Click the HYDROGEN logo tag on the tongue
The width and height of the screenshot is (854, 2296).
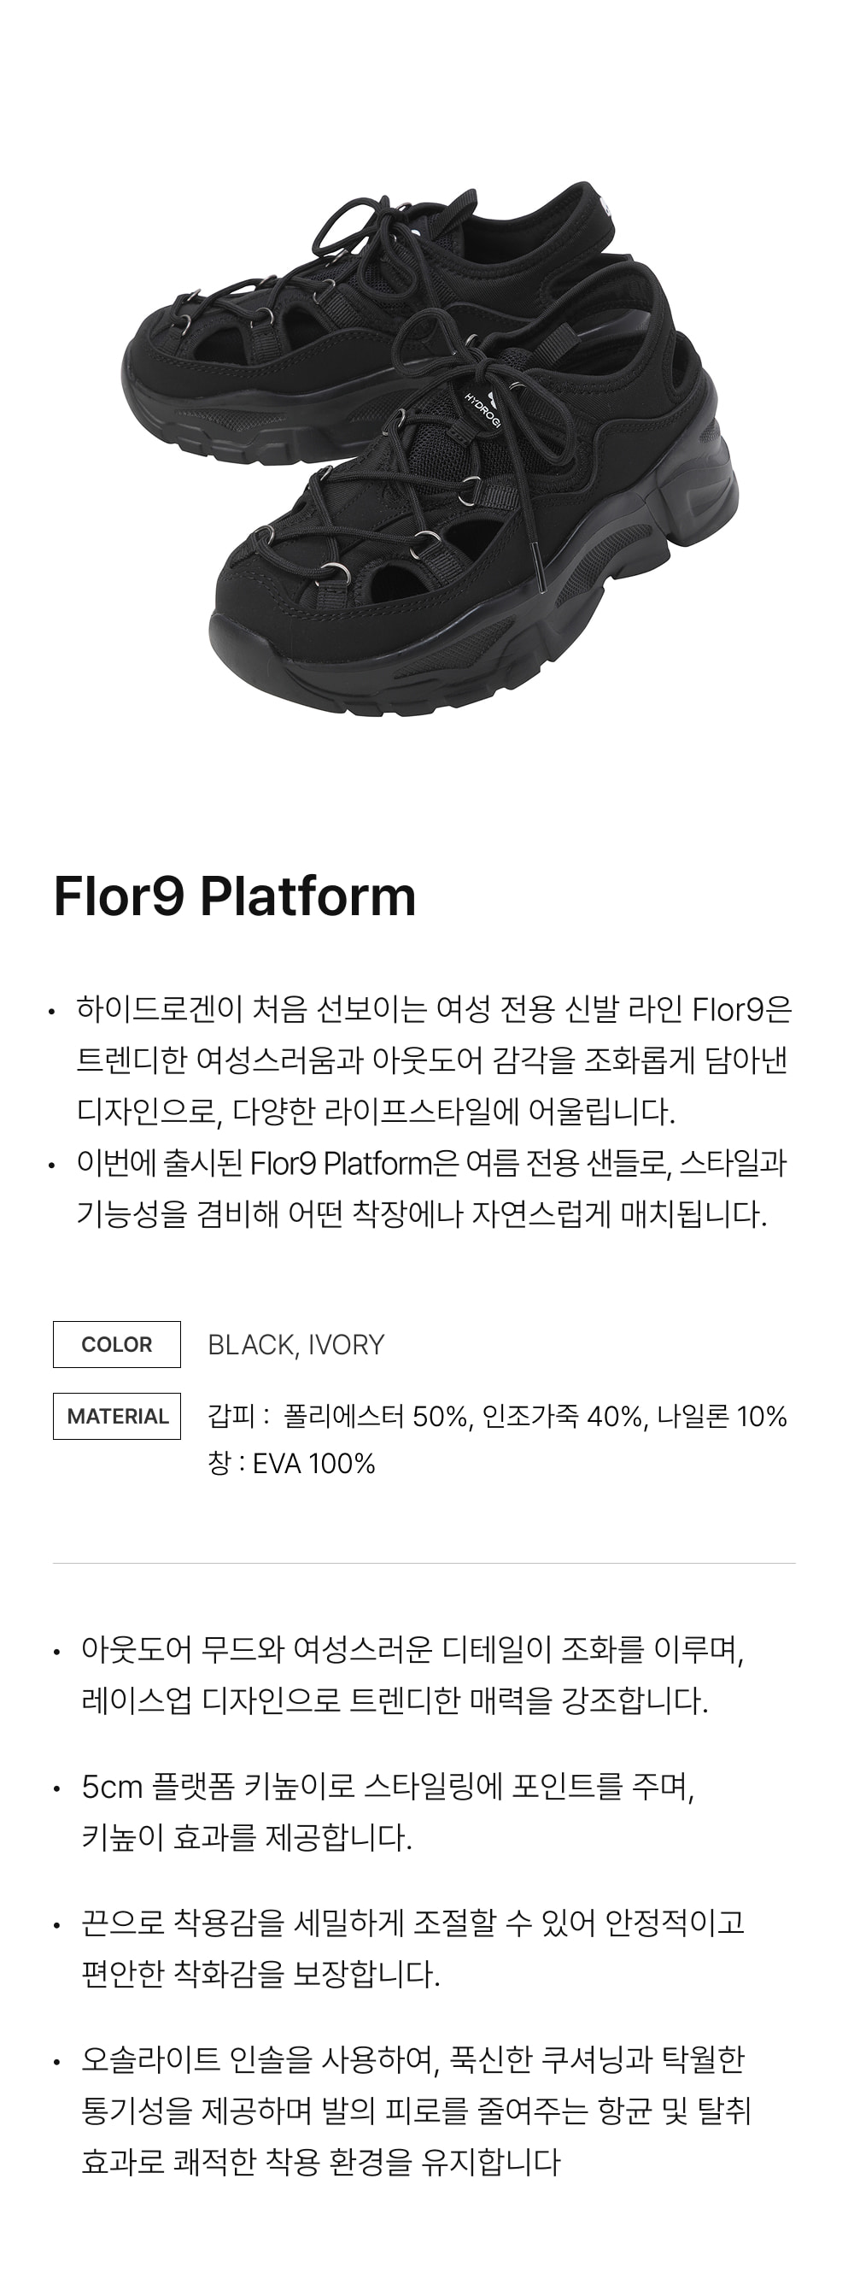483,409
